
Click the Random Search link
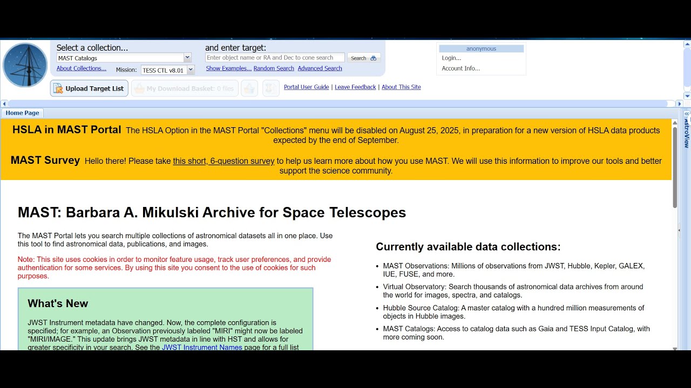click(274, 68)
